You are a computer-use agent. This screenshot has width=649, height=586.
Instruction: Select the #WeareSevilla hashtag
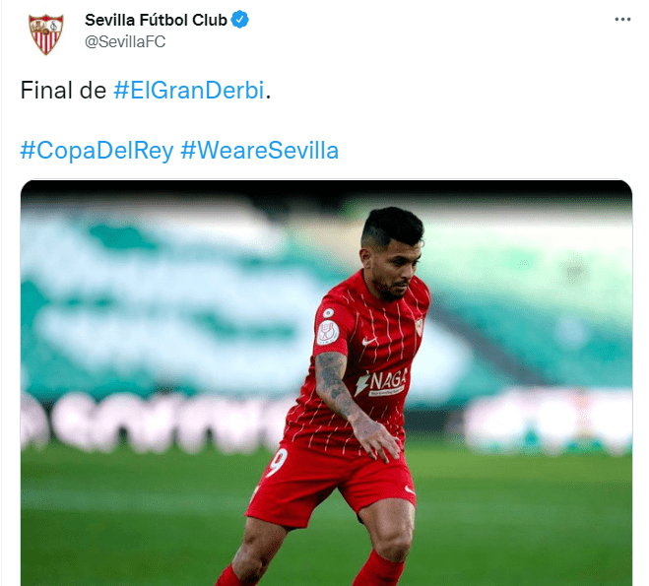click(260, 150)
